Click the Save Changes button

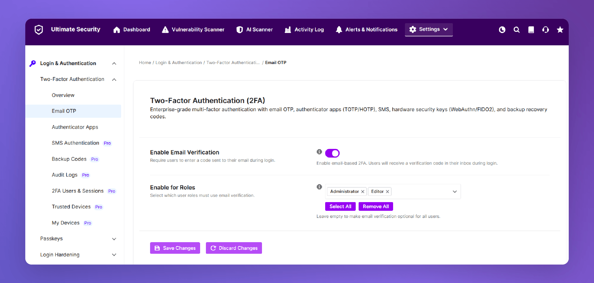click(x=175, y=248)
